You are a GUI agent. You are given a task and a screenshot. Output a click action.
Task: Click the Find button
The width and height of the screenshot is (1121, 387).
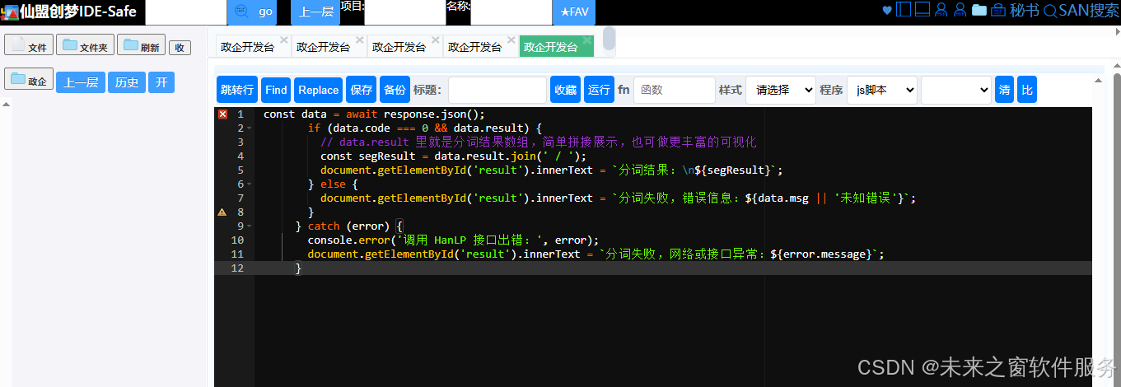coord(276,90)
